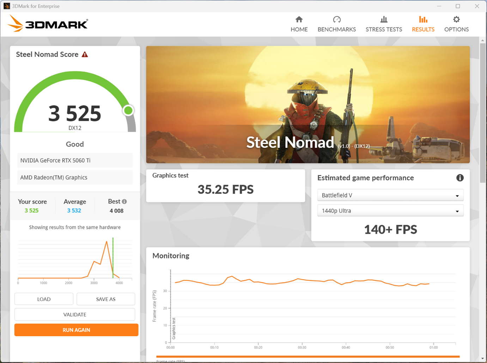Click the orange timeline bar below the graph
The width and height of the screenshot is (487, 363).
click(308, 357)
